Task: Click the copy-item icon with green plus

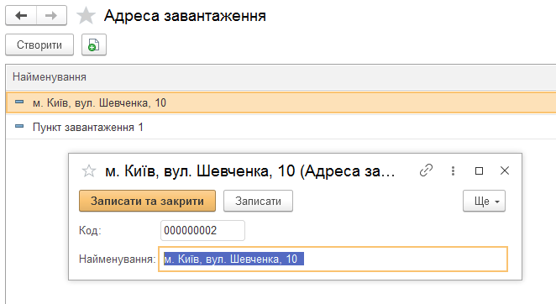Action: (x=94, y=45)
